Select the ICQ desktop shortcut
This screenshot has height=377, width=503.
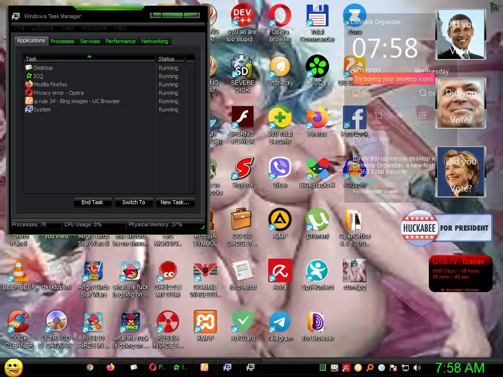(x=317, y=71)
